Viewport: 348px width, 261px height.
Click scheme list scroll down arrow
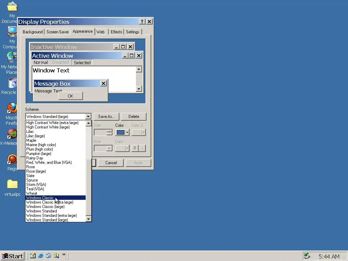click(x=89, y=219)
